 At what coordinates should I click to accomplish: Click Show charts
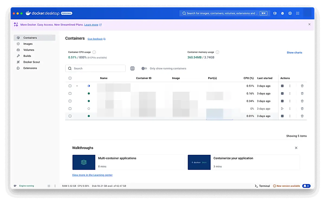pyautogui.click(x=294, y=53)
